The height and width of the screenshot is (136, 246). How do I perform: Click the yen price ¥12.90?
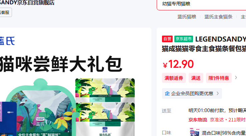178,64
